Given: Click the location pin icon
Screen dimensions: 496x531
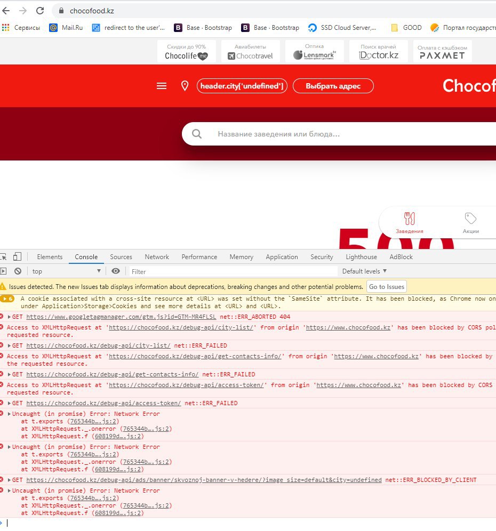Looking at the screenshot, I should 185,86.
